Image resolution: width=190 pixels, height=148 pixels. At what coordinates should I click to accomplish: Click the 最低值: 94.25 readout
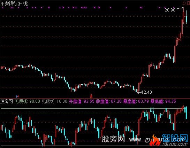(x=163, y=101)
